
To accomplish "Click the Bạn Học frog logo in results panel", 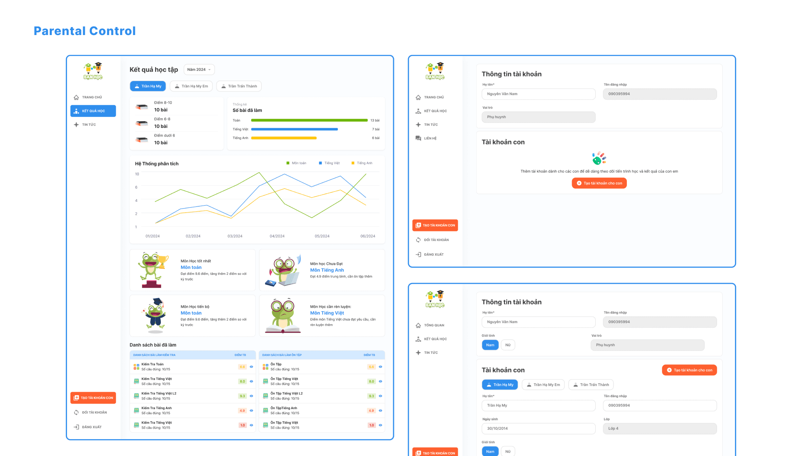I will point(93,71).
